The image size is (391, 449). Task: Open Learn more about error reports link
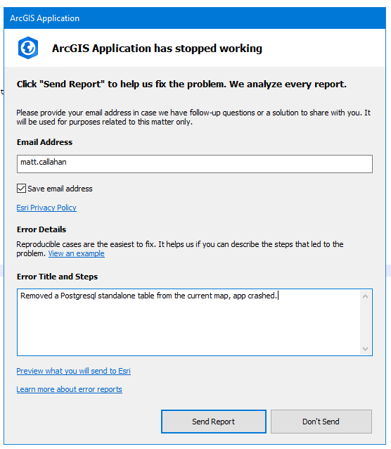click(x=70, y=389)
